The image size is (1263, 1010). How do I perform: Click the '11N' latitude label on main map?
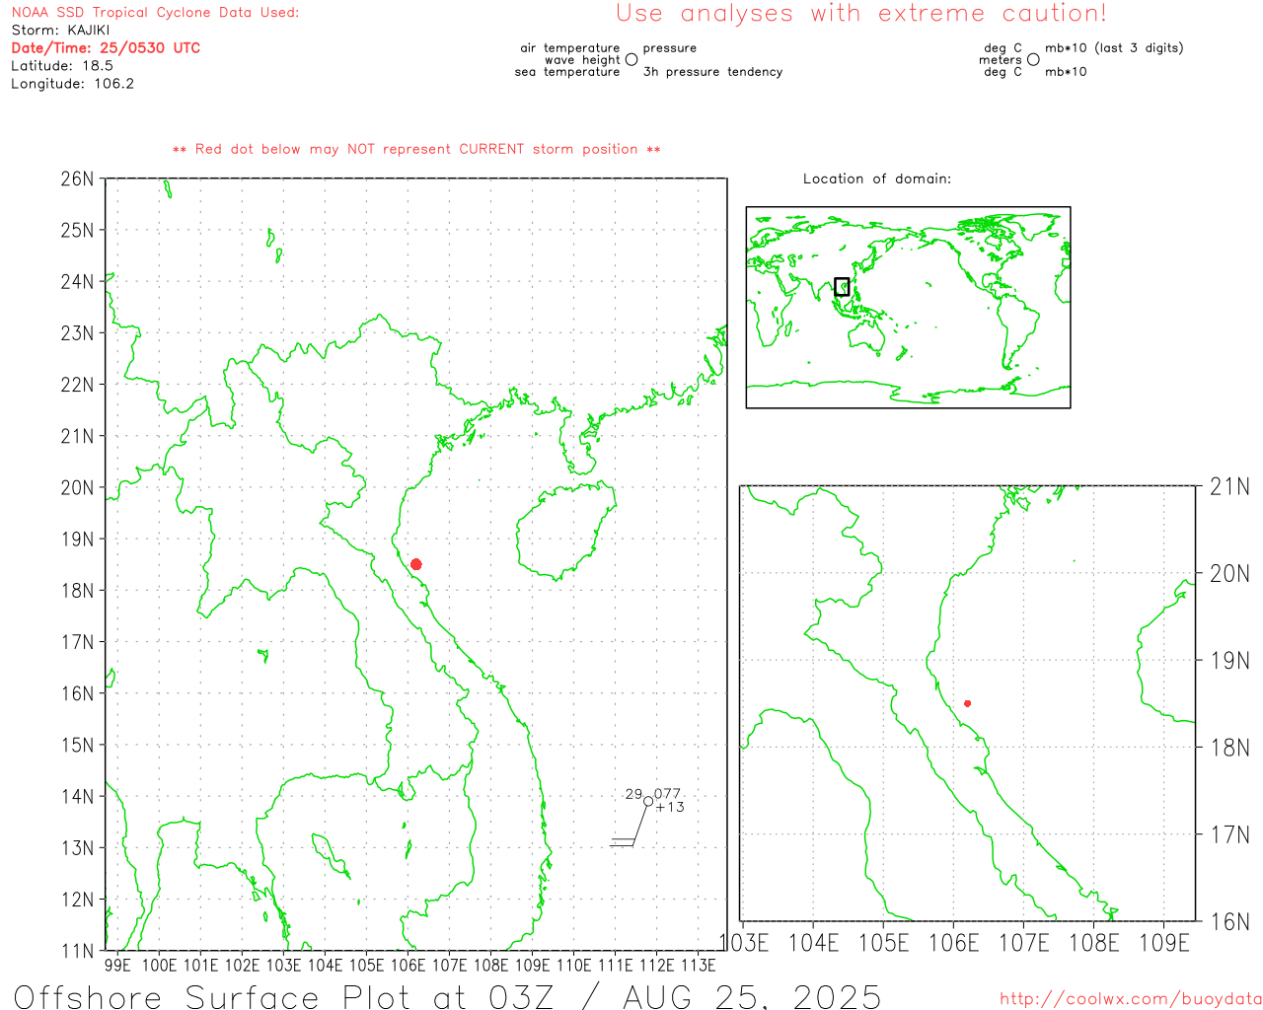(77, 951)
